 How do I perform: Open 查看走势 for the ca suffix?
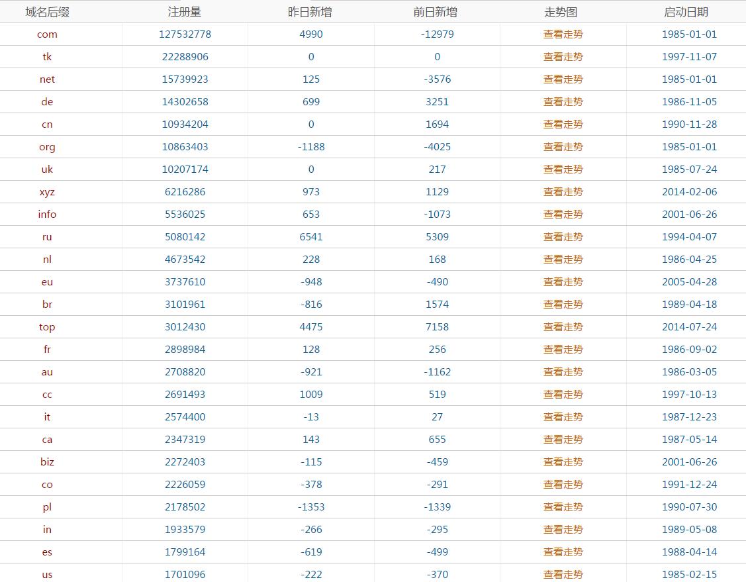click(x=563, y=440)
